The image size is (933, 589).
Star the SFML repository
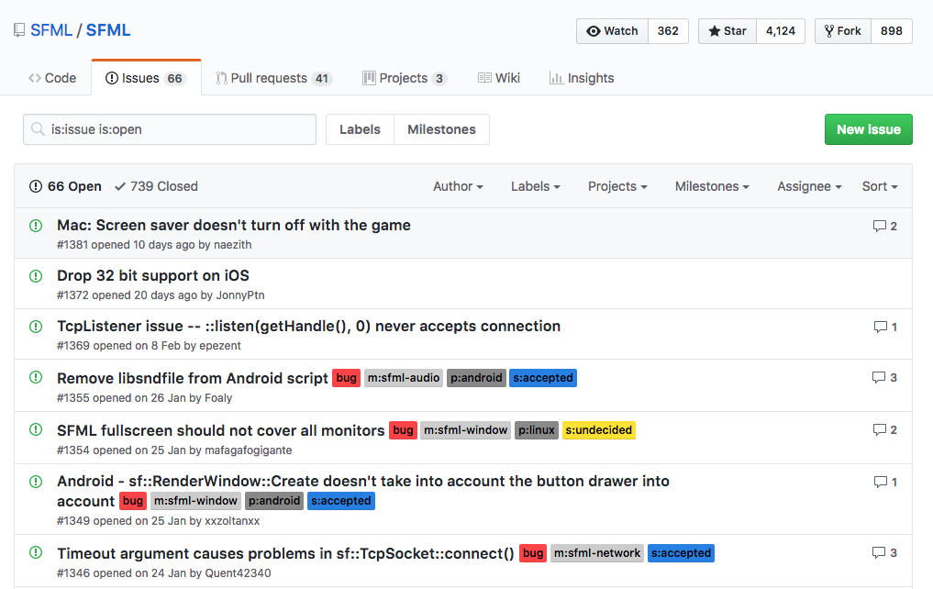click(x=728, y=31)
